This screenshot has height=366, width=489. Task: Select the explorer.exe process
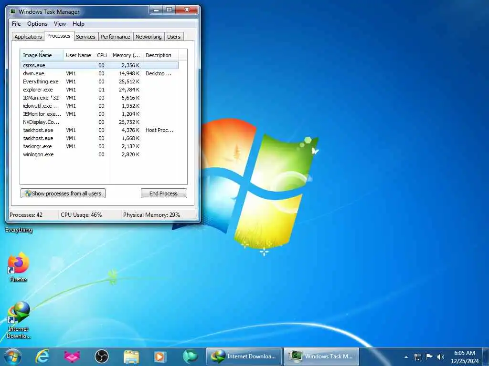99,90
